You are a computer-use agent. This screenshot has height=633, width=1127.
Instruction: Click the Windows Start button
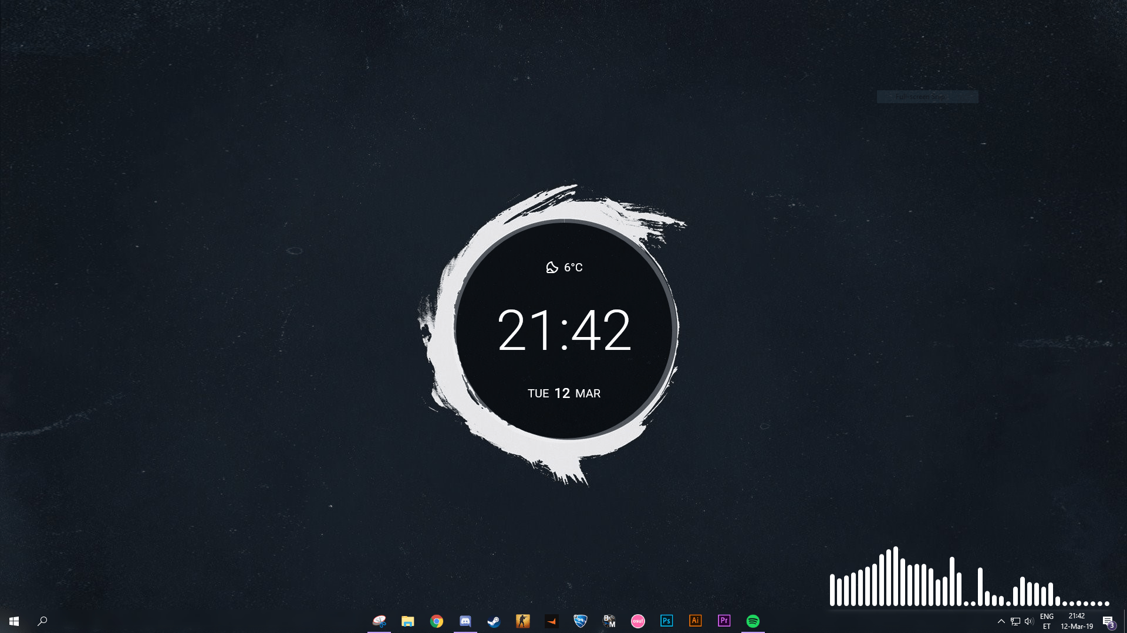[14, 621]
